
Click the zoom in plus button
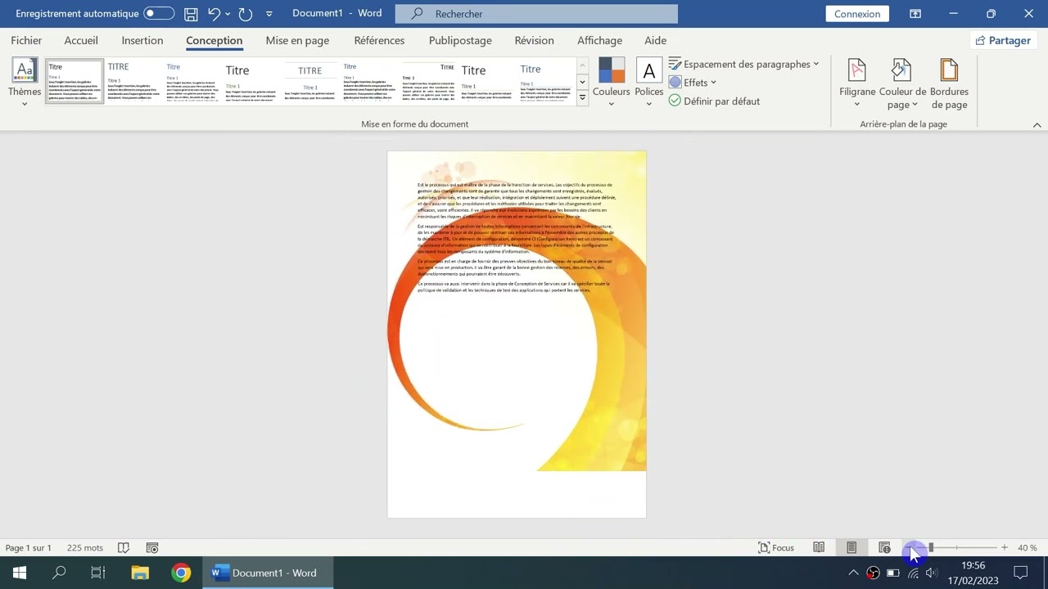tap(1005, 547)
